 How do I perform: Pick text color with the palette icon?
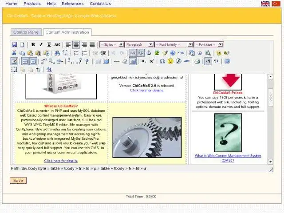tap(219, 53)
